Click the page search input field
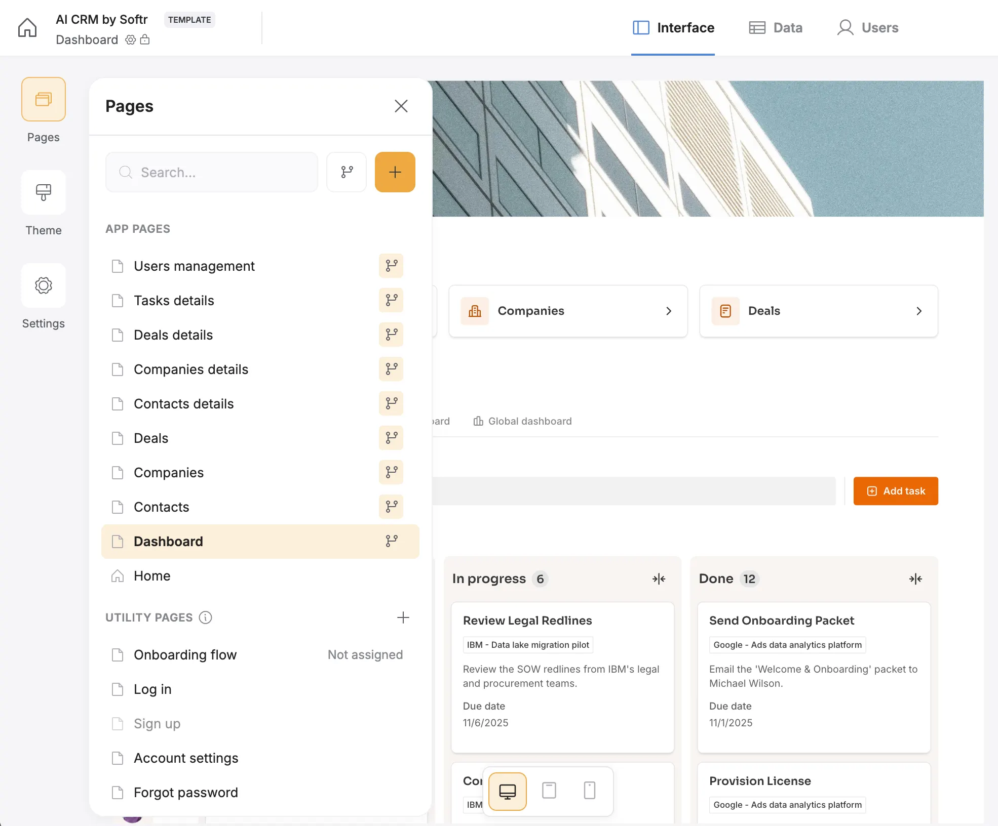The image size is (998, 826). point(211,172)
